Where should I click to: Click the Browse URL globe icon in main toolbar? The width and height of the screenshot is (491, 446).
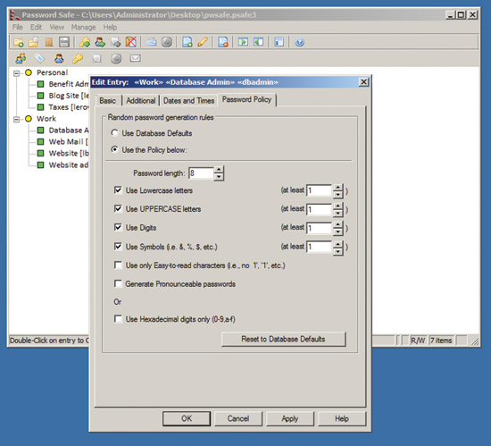[x=167, y=42]
